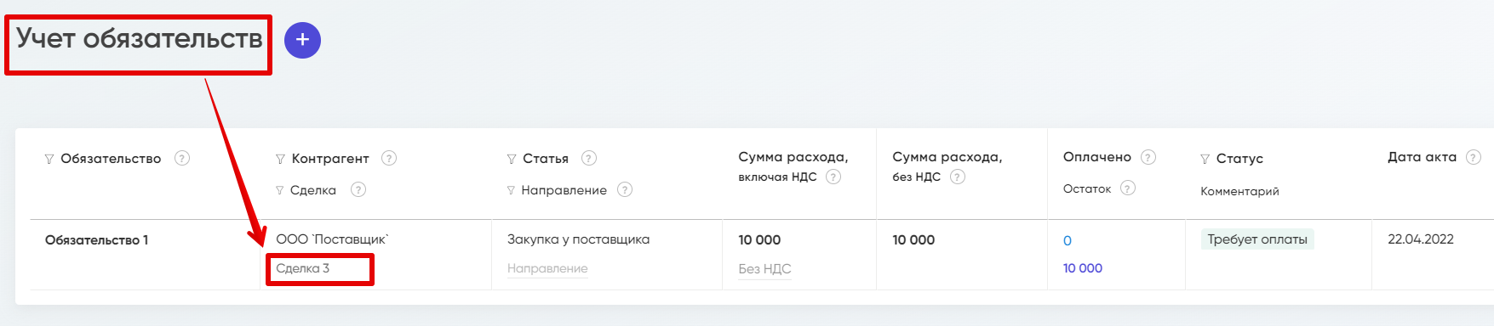Open help icon next to Направление header
Image resolution: width=1494 pixels, height=326 pixels.
625,189
